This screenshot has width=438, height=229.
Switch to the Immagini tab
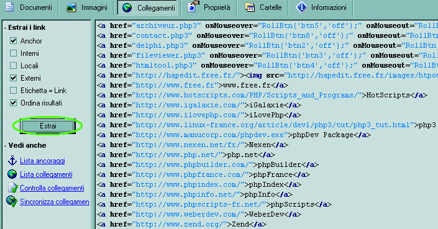[87, 7]
